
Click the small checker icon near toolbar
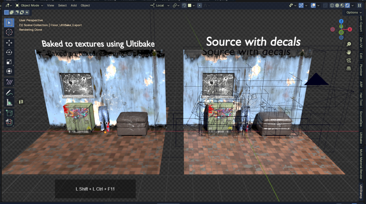pyautogui.click(x=21, y=102)
